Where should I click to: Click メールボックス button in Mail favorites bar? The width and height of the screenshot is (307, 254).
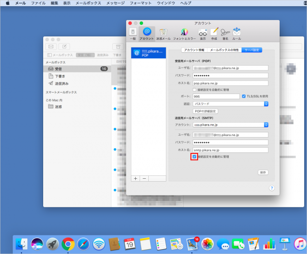60,55
